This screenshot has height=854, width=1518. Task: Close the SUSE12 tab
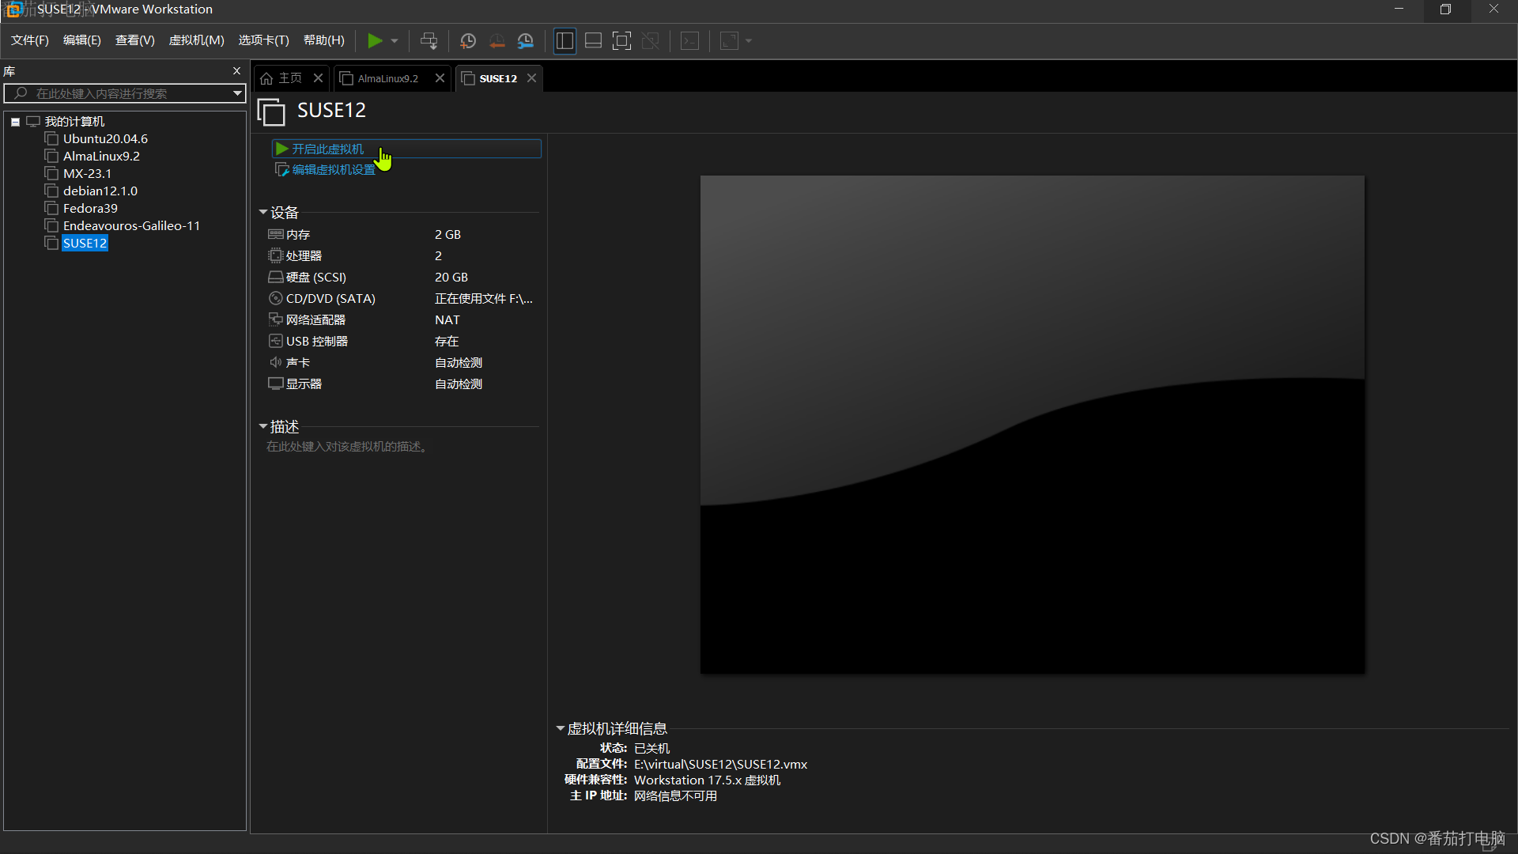point(531,77)
